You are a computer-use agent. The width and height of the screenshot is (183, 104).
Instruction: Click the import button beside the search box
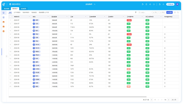coord(155,12)
